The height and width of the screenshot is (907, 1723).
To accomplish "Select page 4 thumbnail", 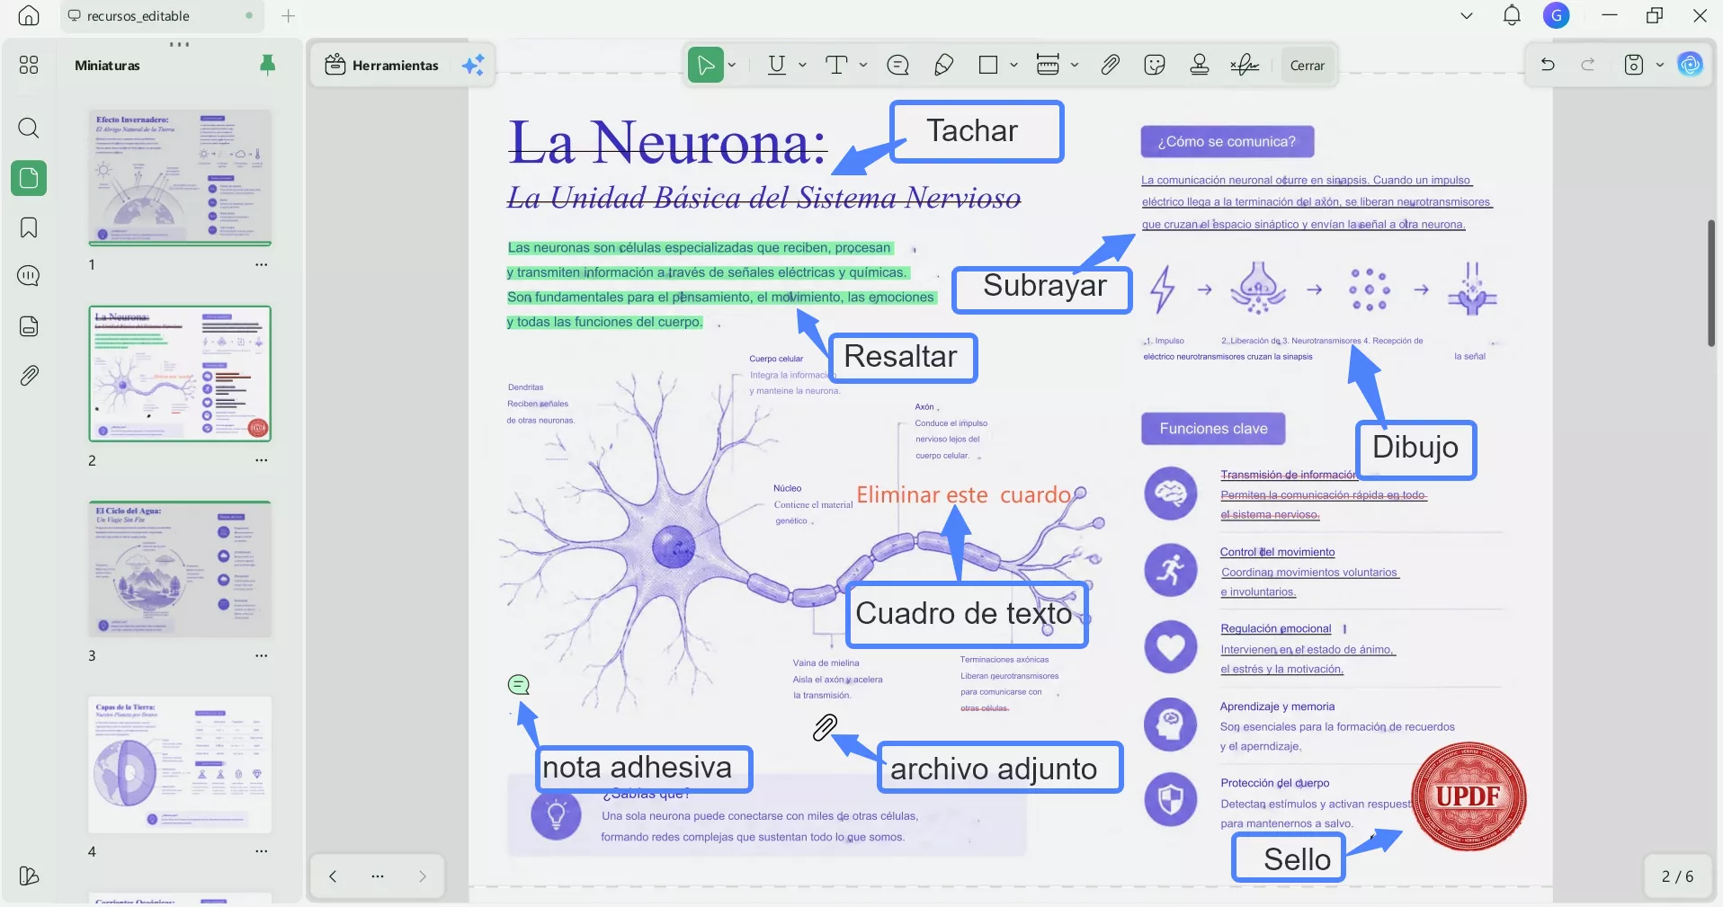I will pos(180,765).
